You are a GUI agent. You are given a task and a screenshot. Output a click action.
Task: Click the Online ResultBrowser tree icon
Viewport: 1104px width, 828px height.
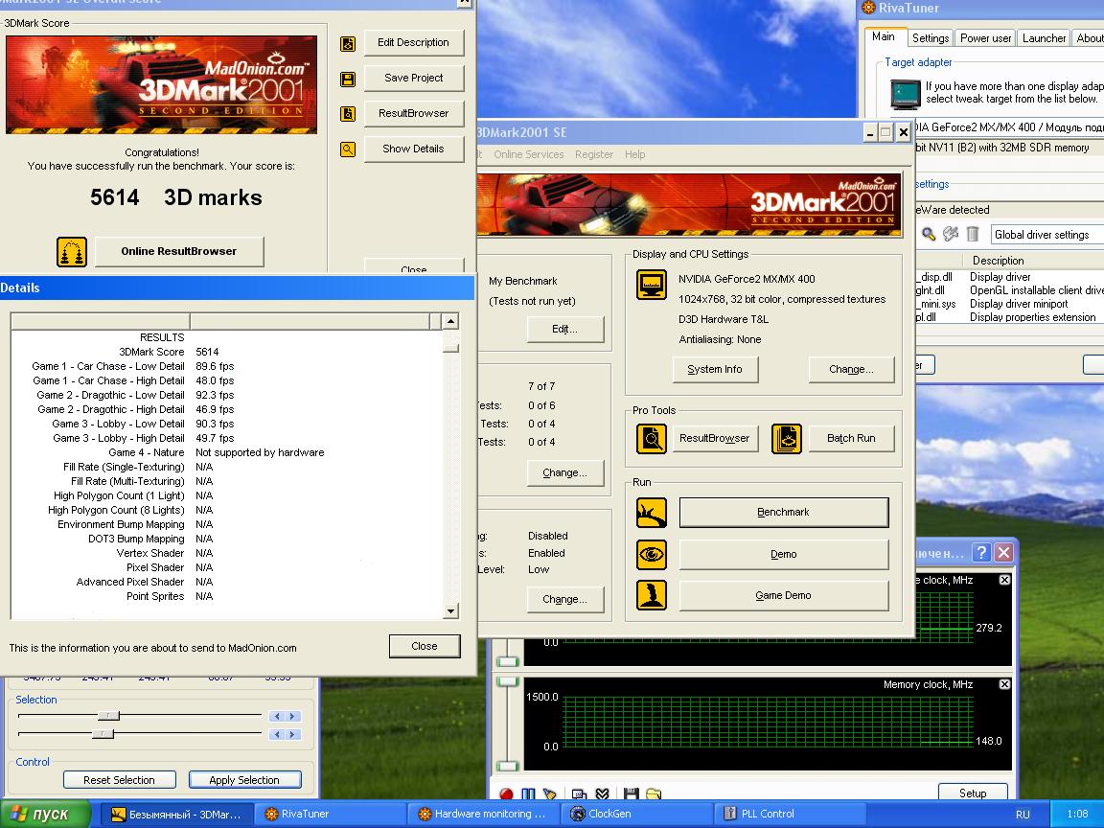(x=72, y=251)
